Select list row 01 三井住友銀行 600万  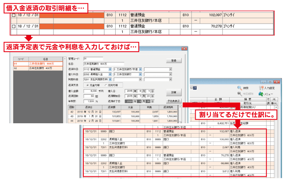(x=38, y=64)
